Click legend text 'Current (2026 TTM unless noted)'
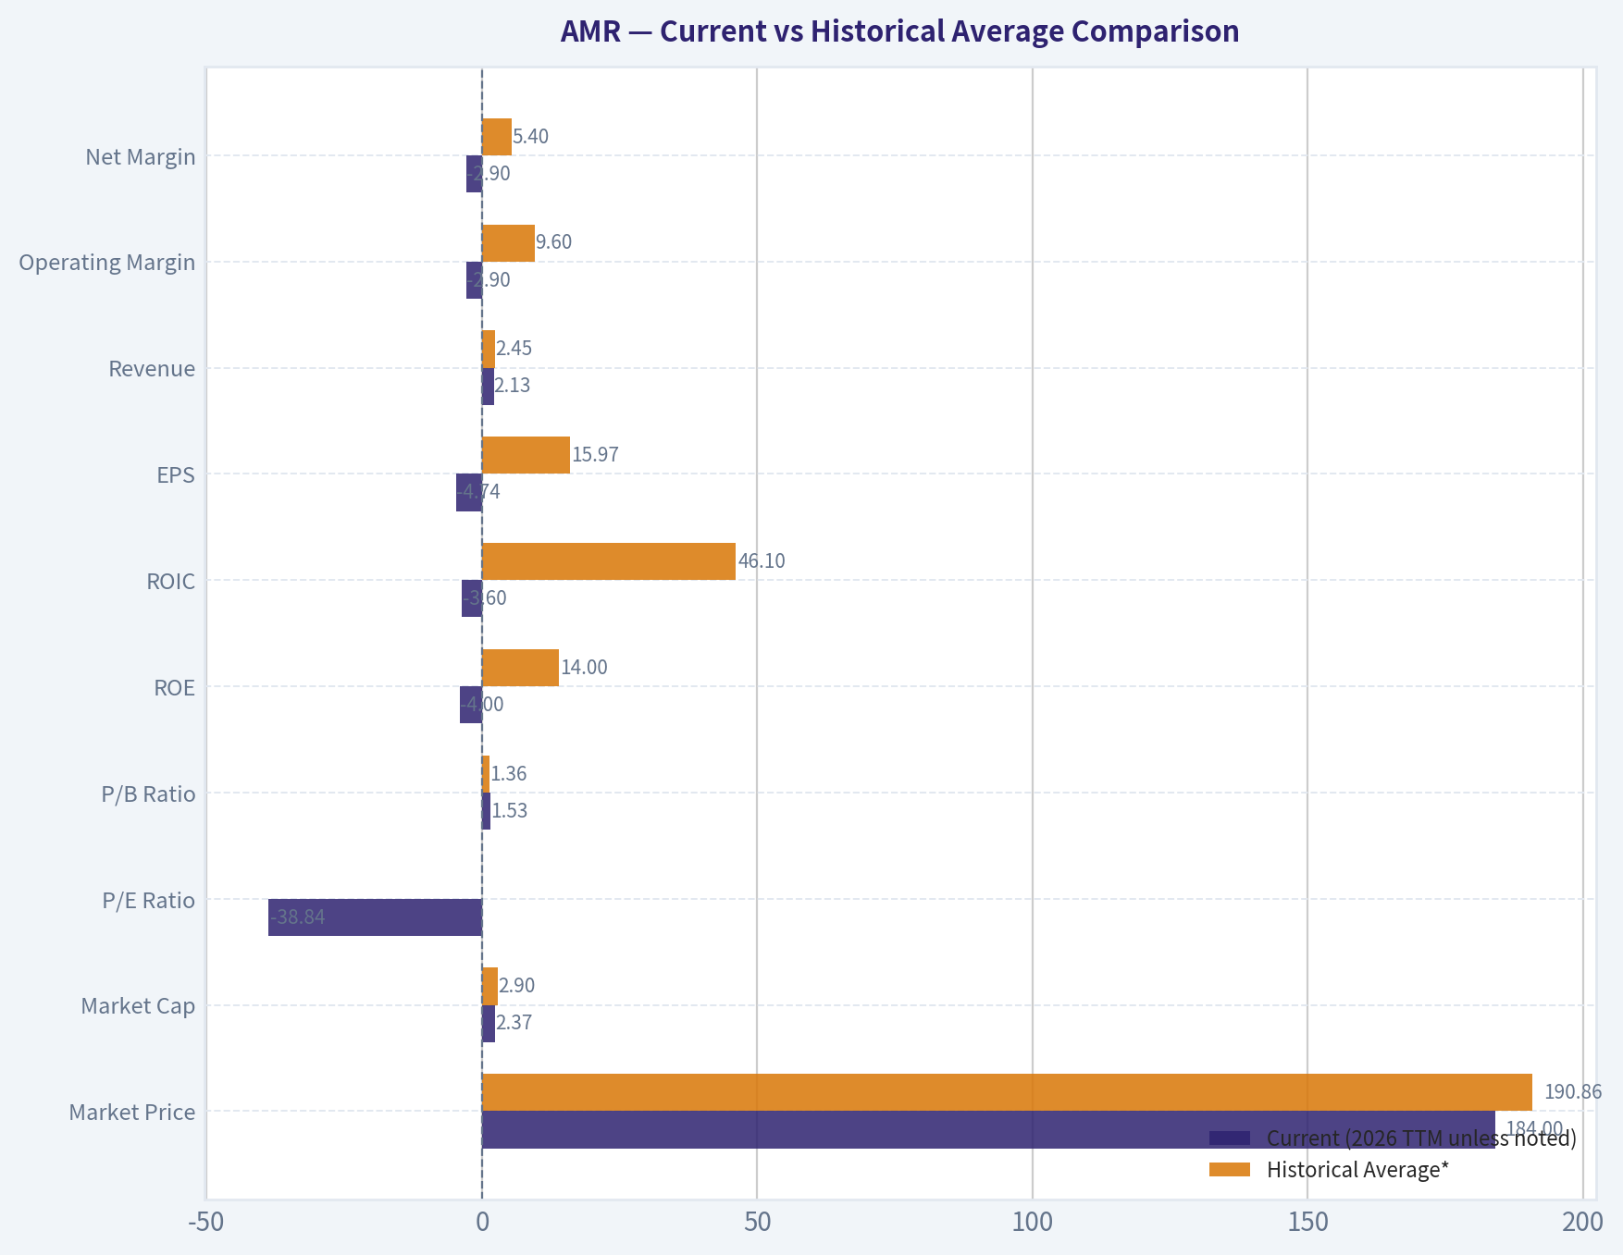 tap(1421, 1138)
